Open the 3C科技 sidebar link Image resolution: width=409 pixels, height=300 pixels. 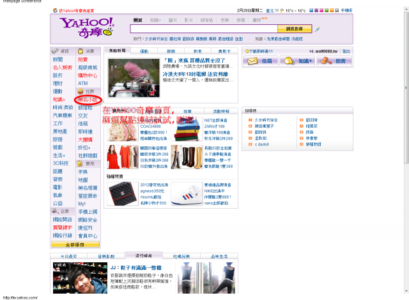[61, 163]
